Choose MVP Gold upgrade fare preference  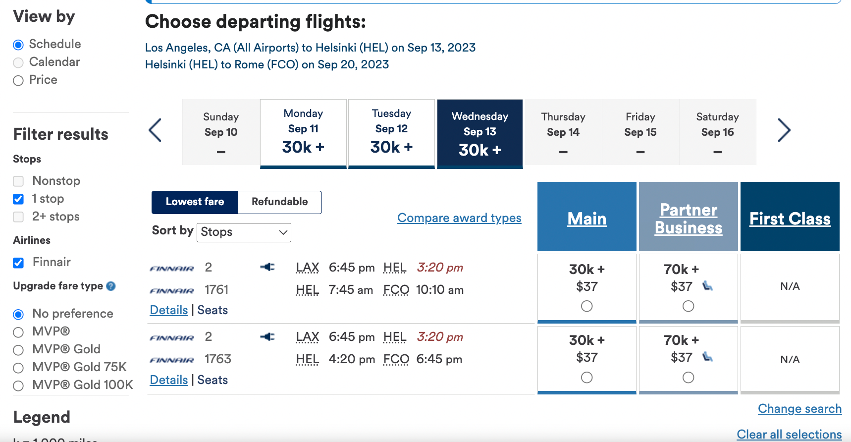[18, 350]
